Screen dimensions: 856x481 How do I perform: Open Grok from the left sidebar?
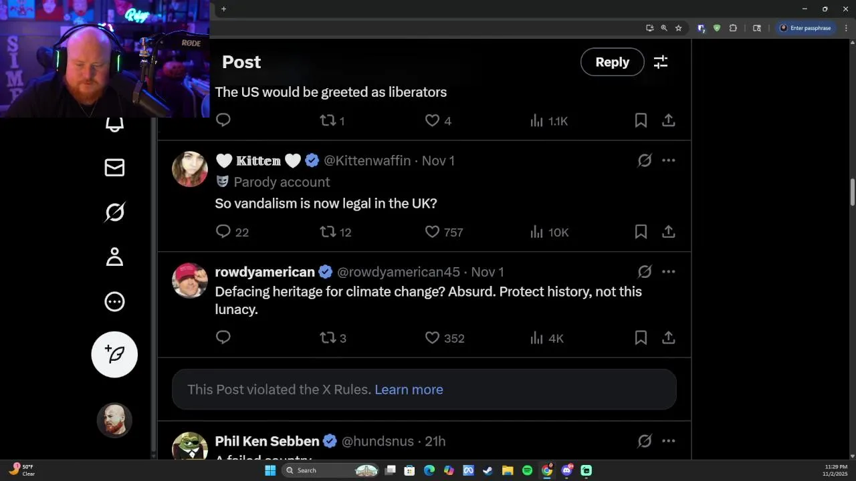114,212
